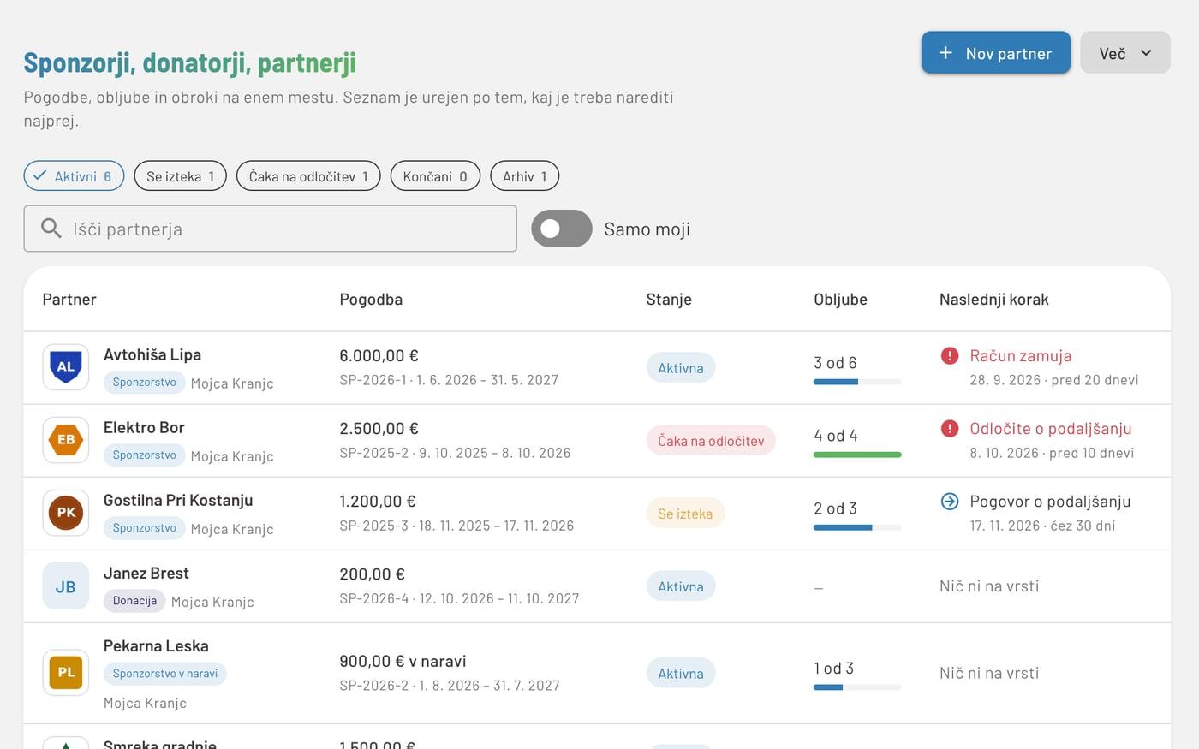The width and height of the screenshot is (1199, 749).
Task: Click the Gostilna Pri Kostanju partner name
Action: point(178,500)
